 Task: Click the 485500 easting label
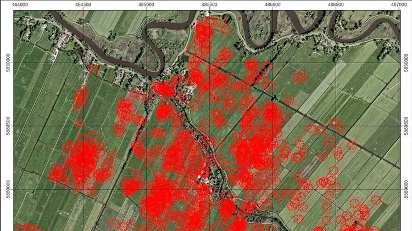(209, 4)
